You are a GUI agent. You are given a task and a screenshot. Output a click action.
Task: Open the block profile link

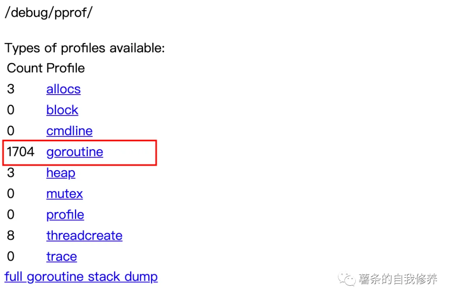(x=62, y=110)
